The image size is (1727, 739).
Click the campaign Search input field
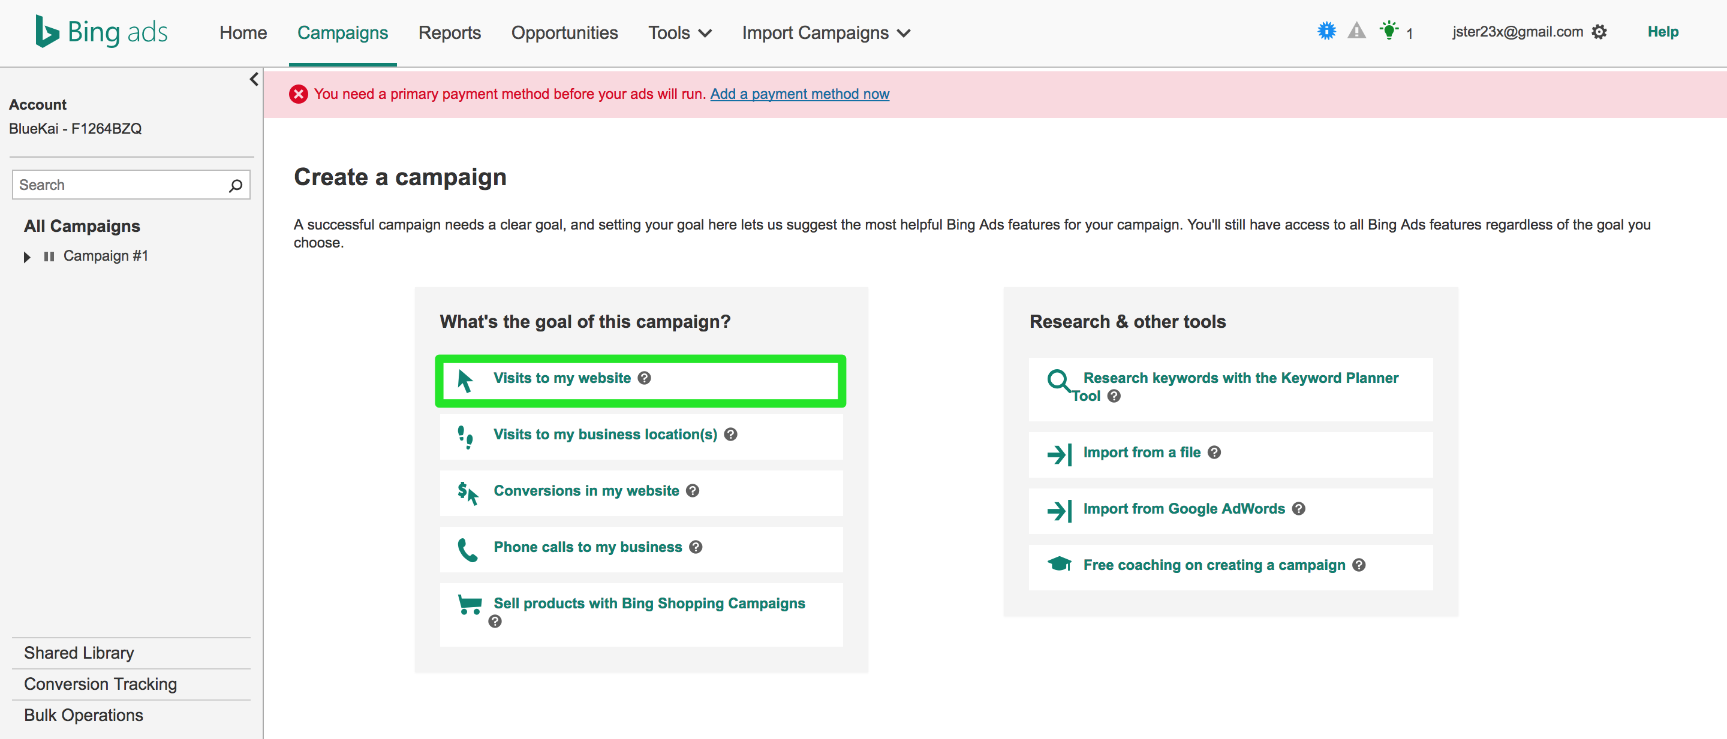[x=121, y=185]
